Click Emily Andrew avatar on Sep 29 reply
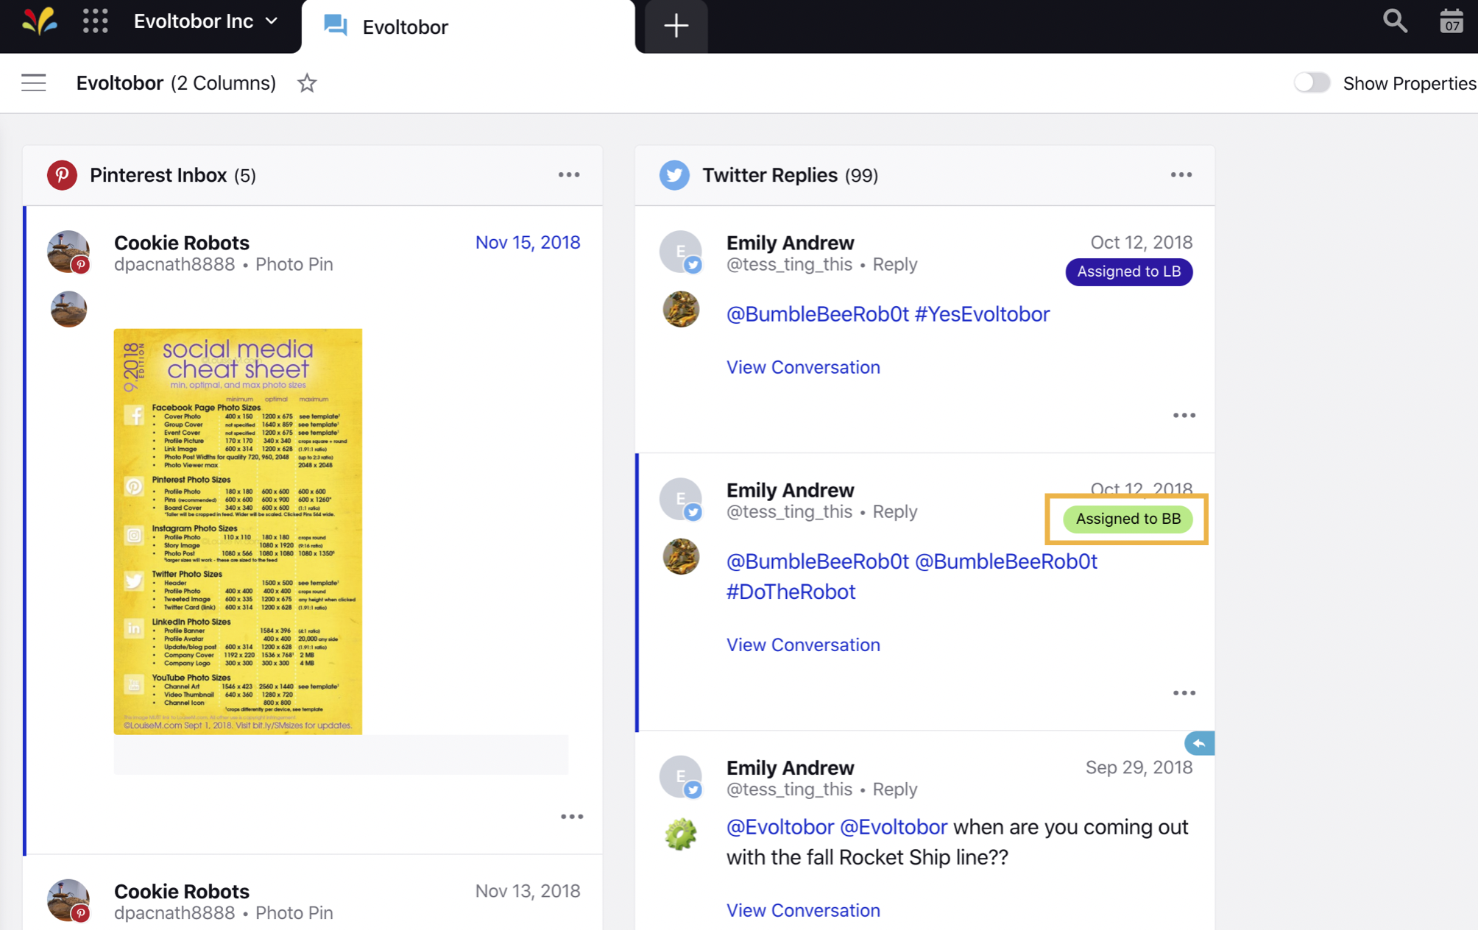1478x930 pixels. click(681, 776)
